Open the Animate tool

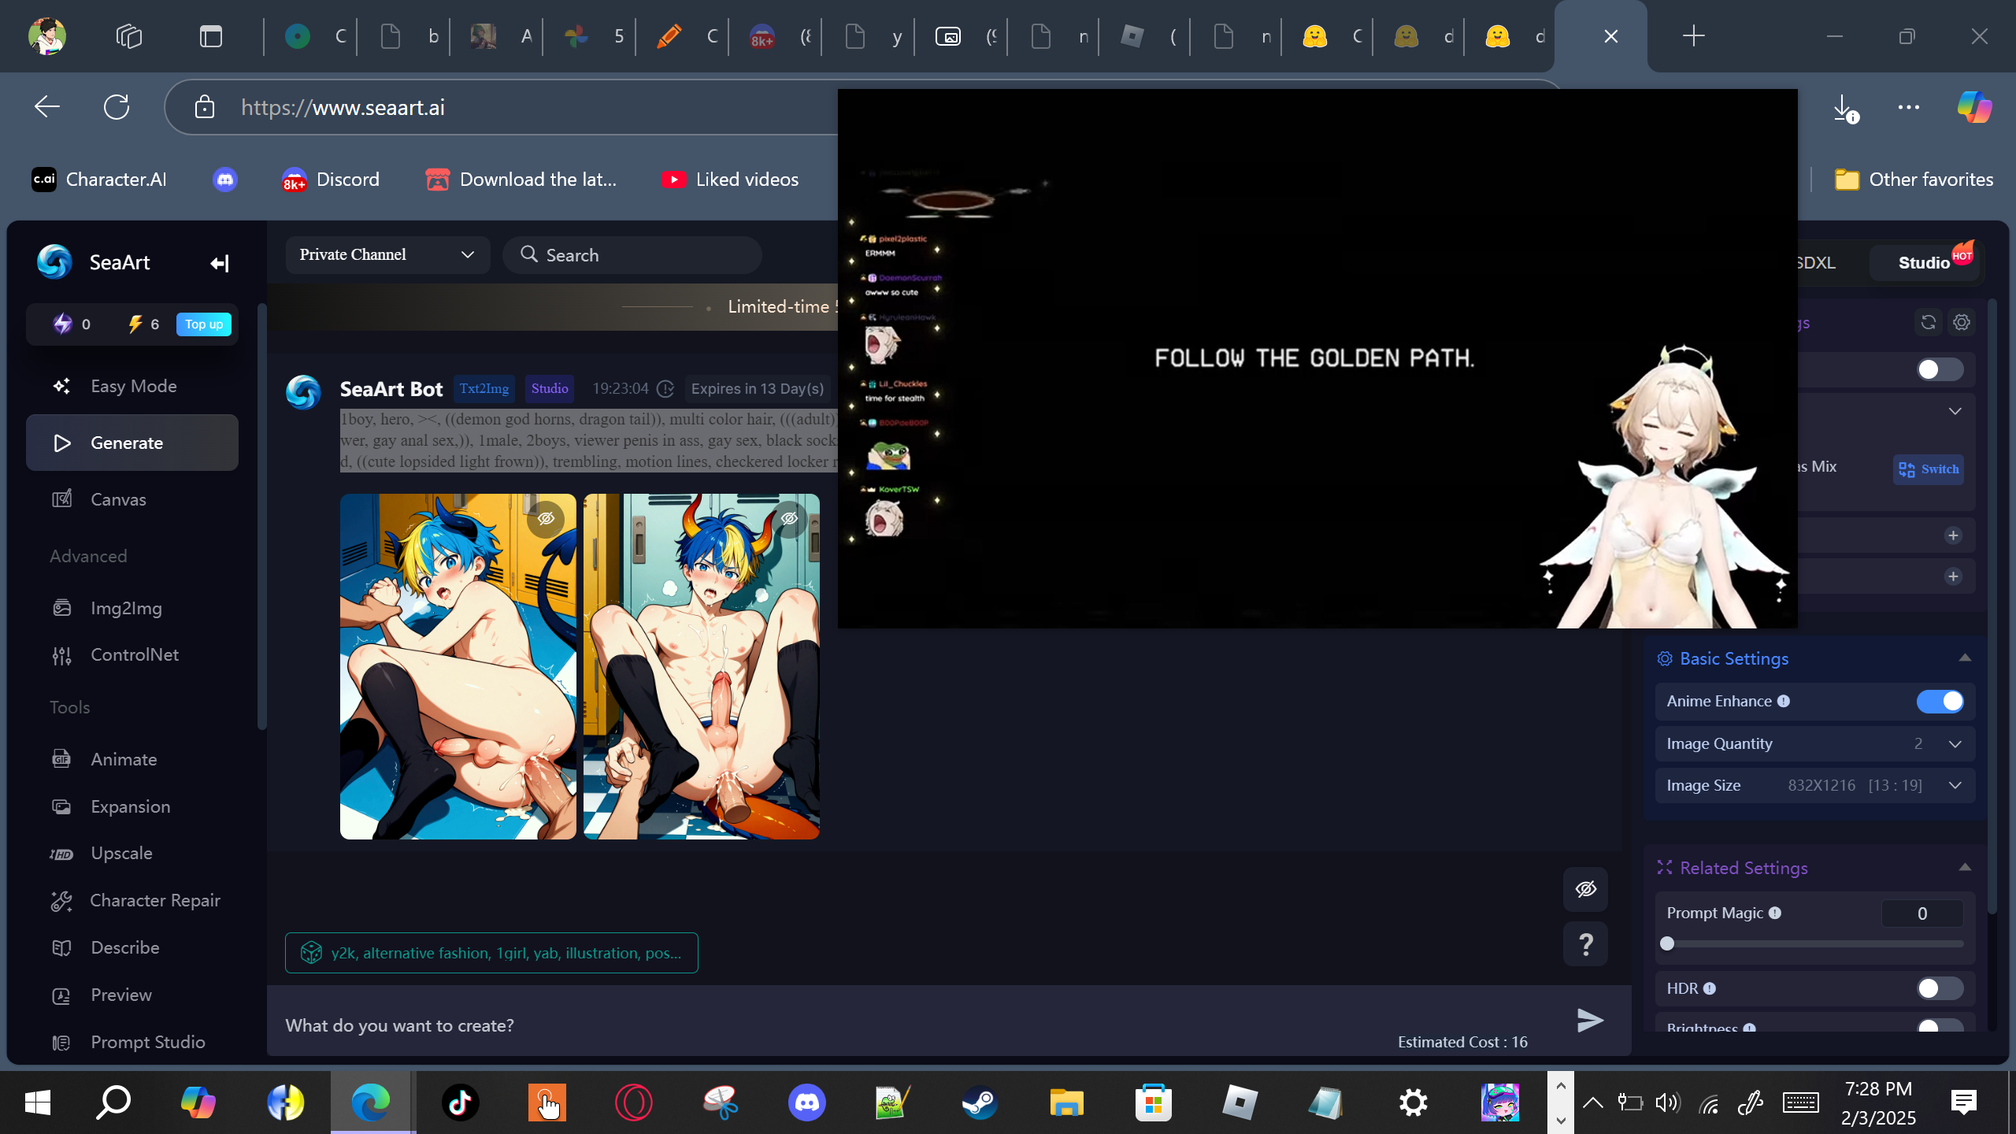click(132, 759)
